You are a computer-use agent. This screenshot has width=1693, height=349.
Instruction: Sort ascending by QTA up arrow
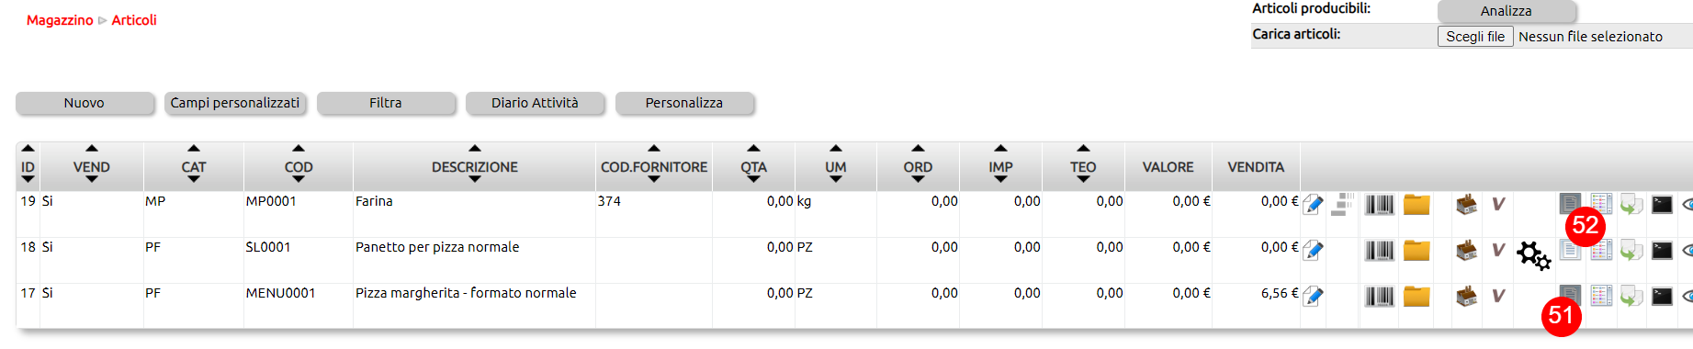(x=753, y=148)
